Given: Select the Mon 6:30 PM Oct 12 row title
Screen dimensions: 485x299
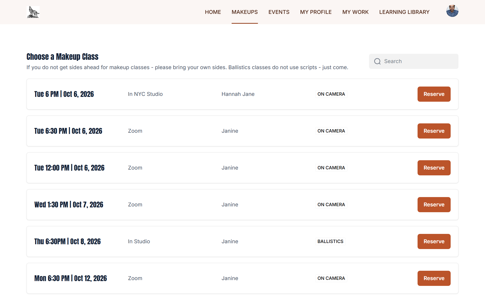Looking at the screenshot, I should [x=71, y=278].
